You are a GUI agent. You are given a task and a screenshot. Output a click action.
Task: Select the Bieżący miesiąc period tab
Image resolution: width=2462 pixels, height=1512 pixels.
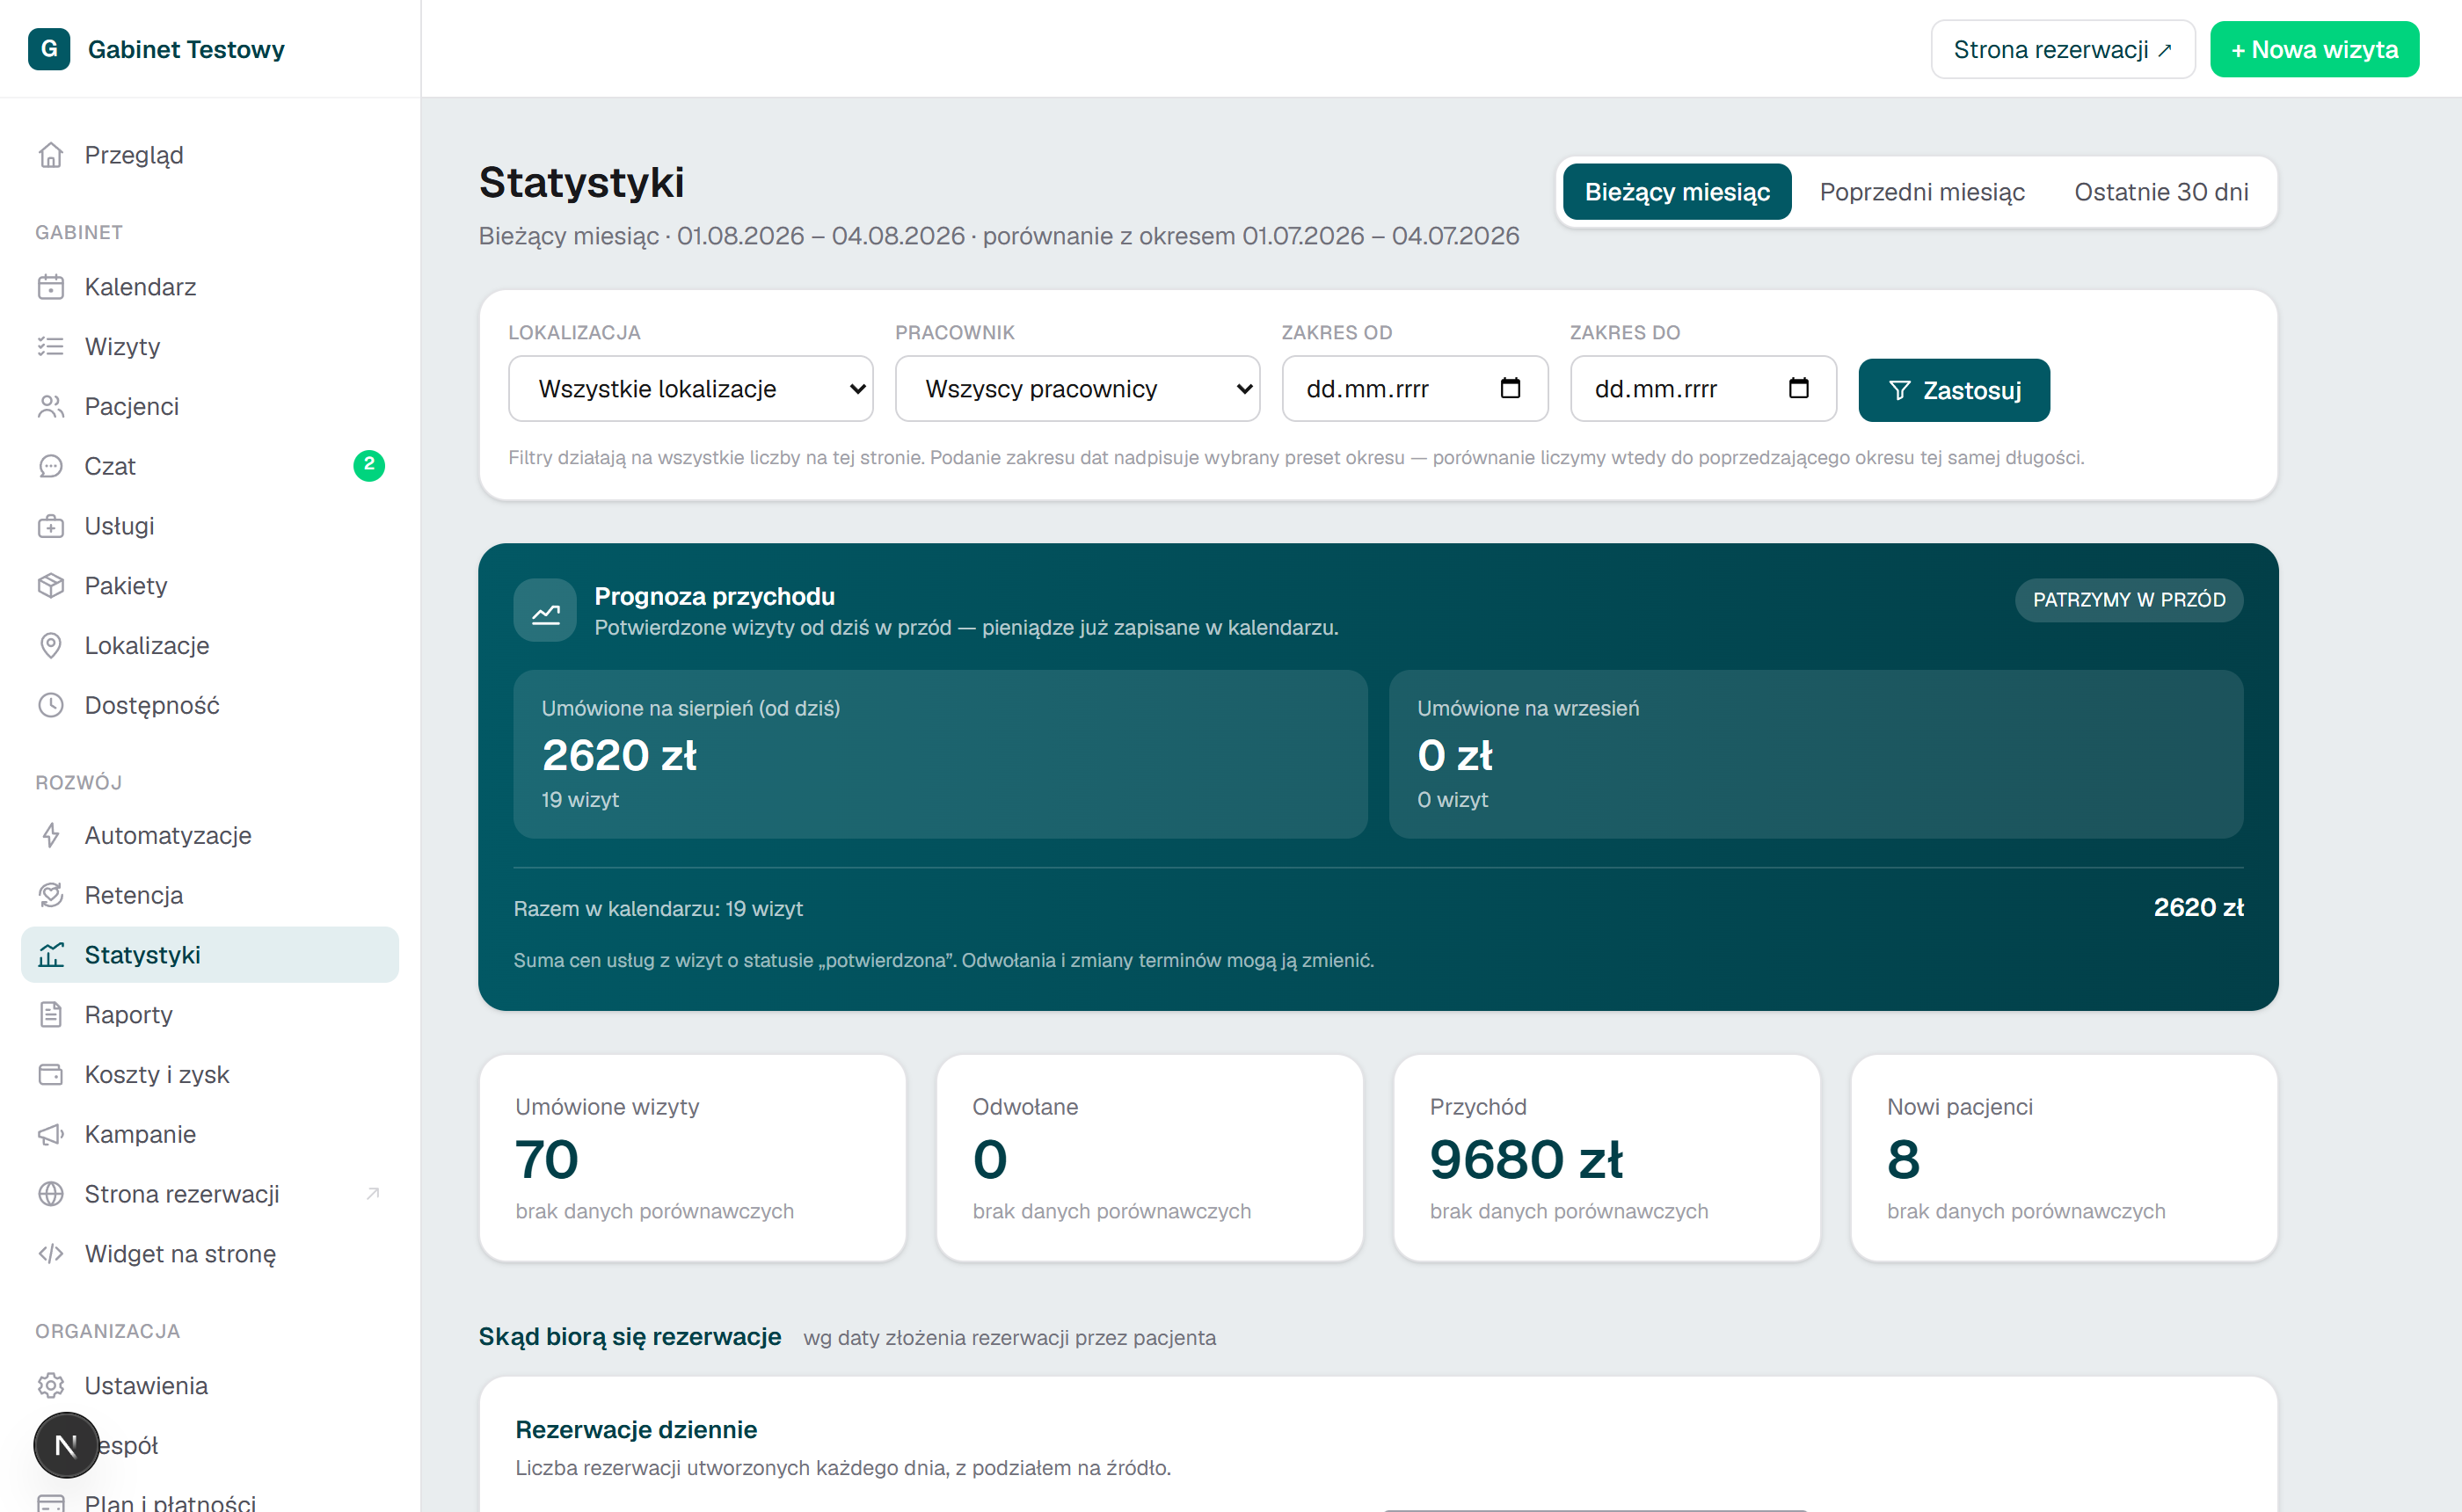(1677, 192)
